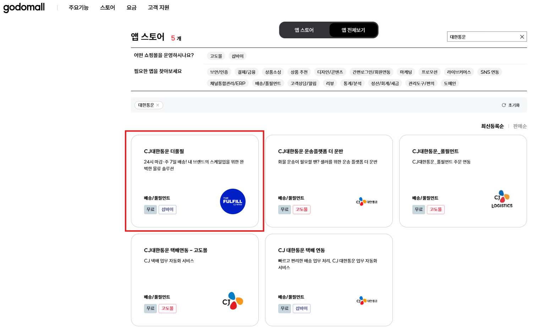Viewport: 533px width, 327px height.
Task: Click 샵바이 tag on CJ 대한통운 택배 연동 card
Action: pos(302,309)
